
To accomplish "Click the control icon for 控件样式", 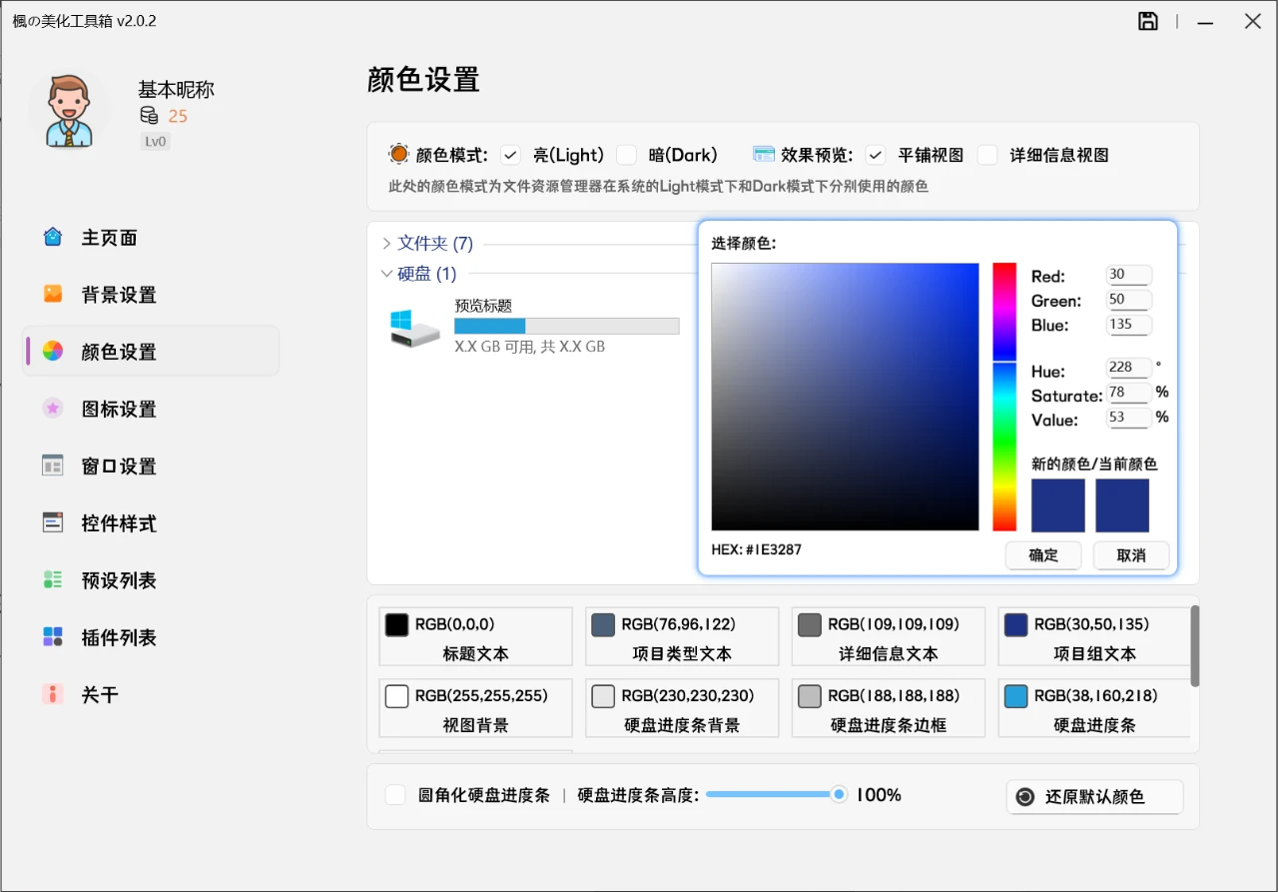I will (x=53, y=522).
